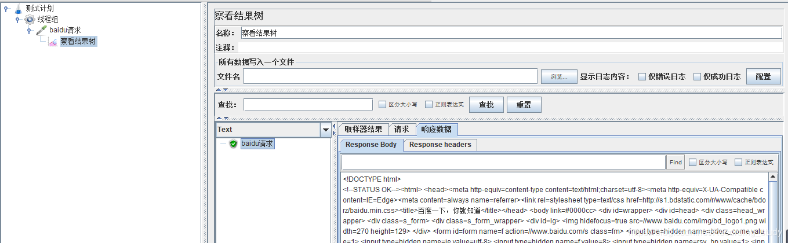Select baidu请求 in the test plan tree
This screenshot has height=243, width=788.
click(x=65, y=30)
